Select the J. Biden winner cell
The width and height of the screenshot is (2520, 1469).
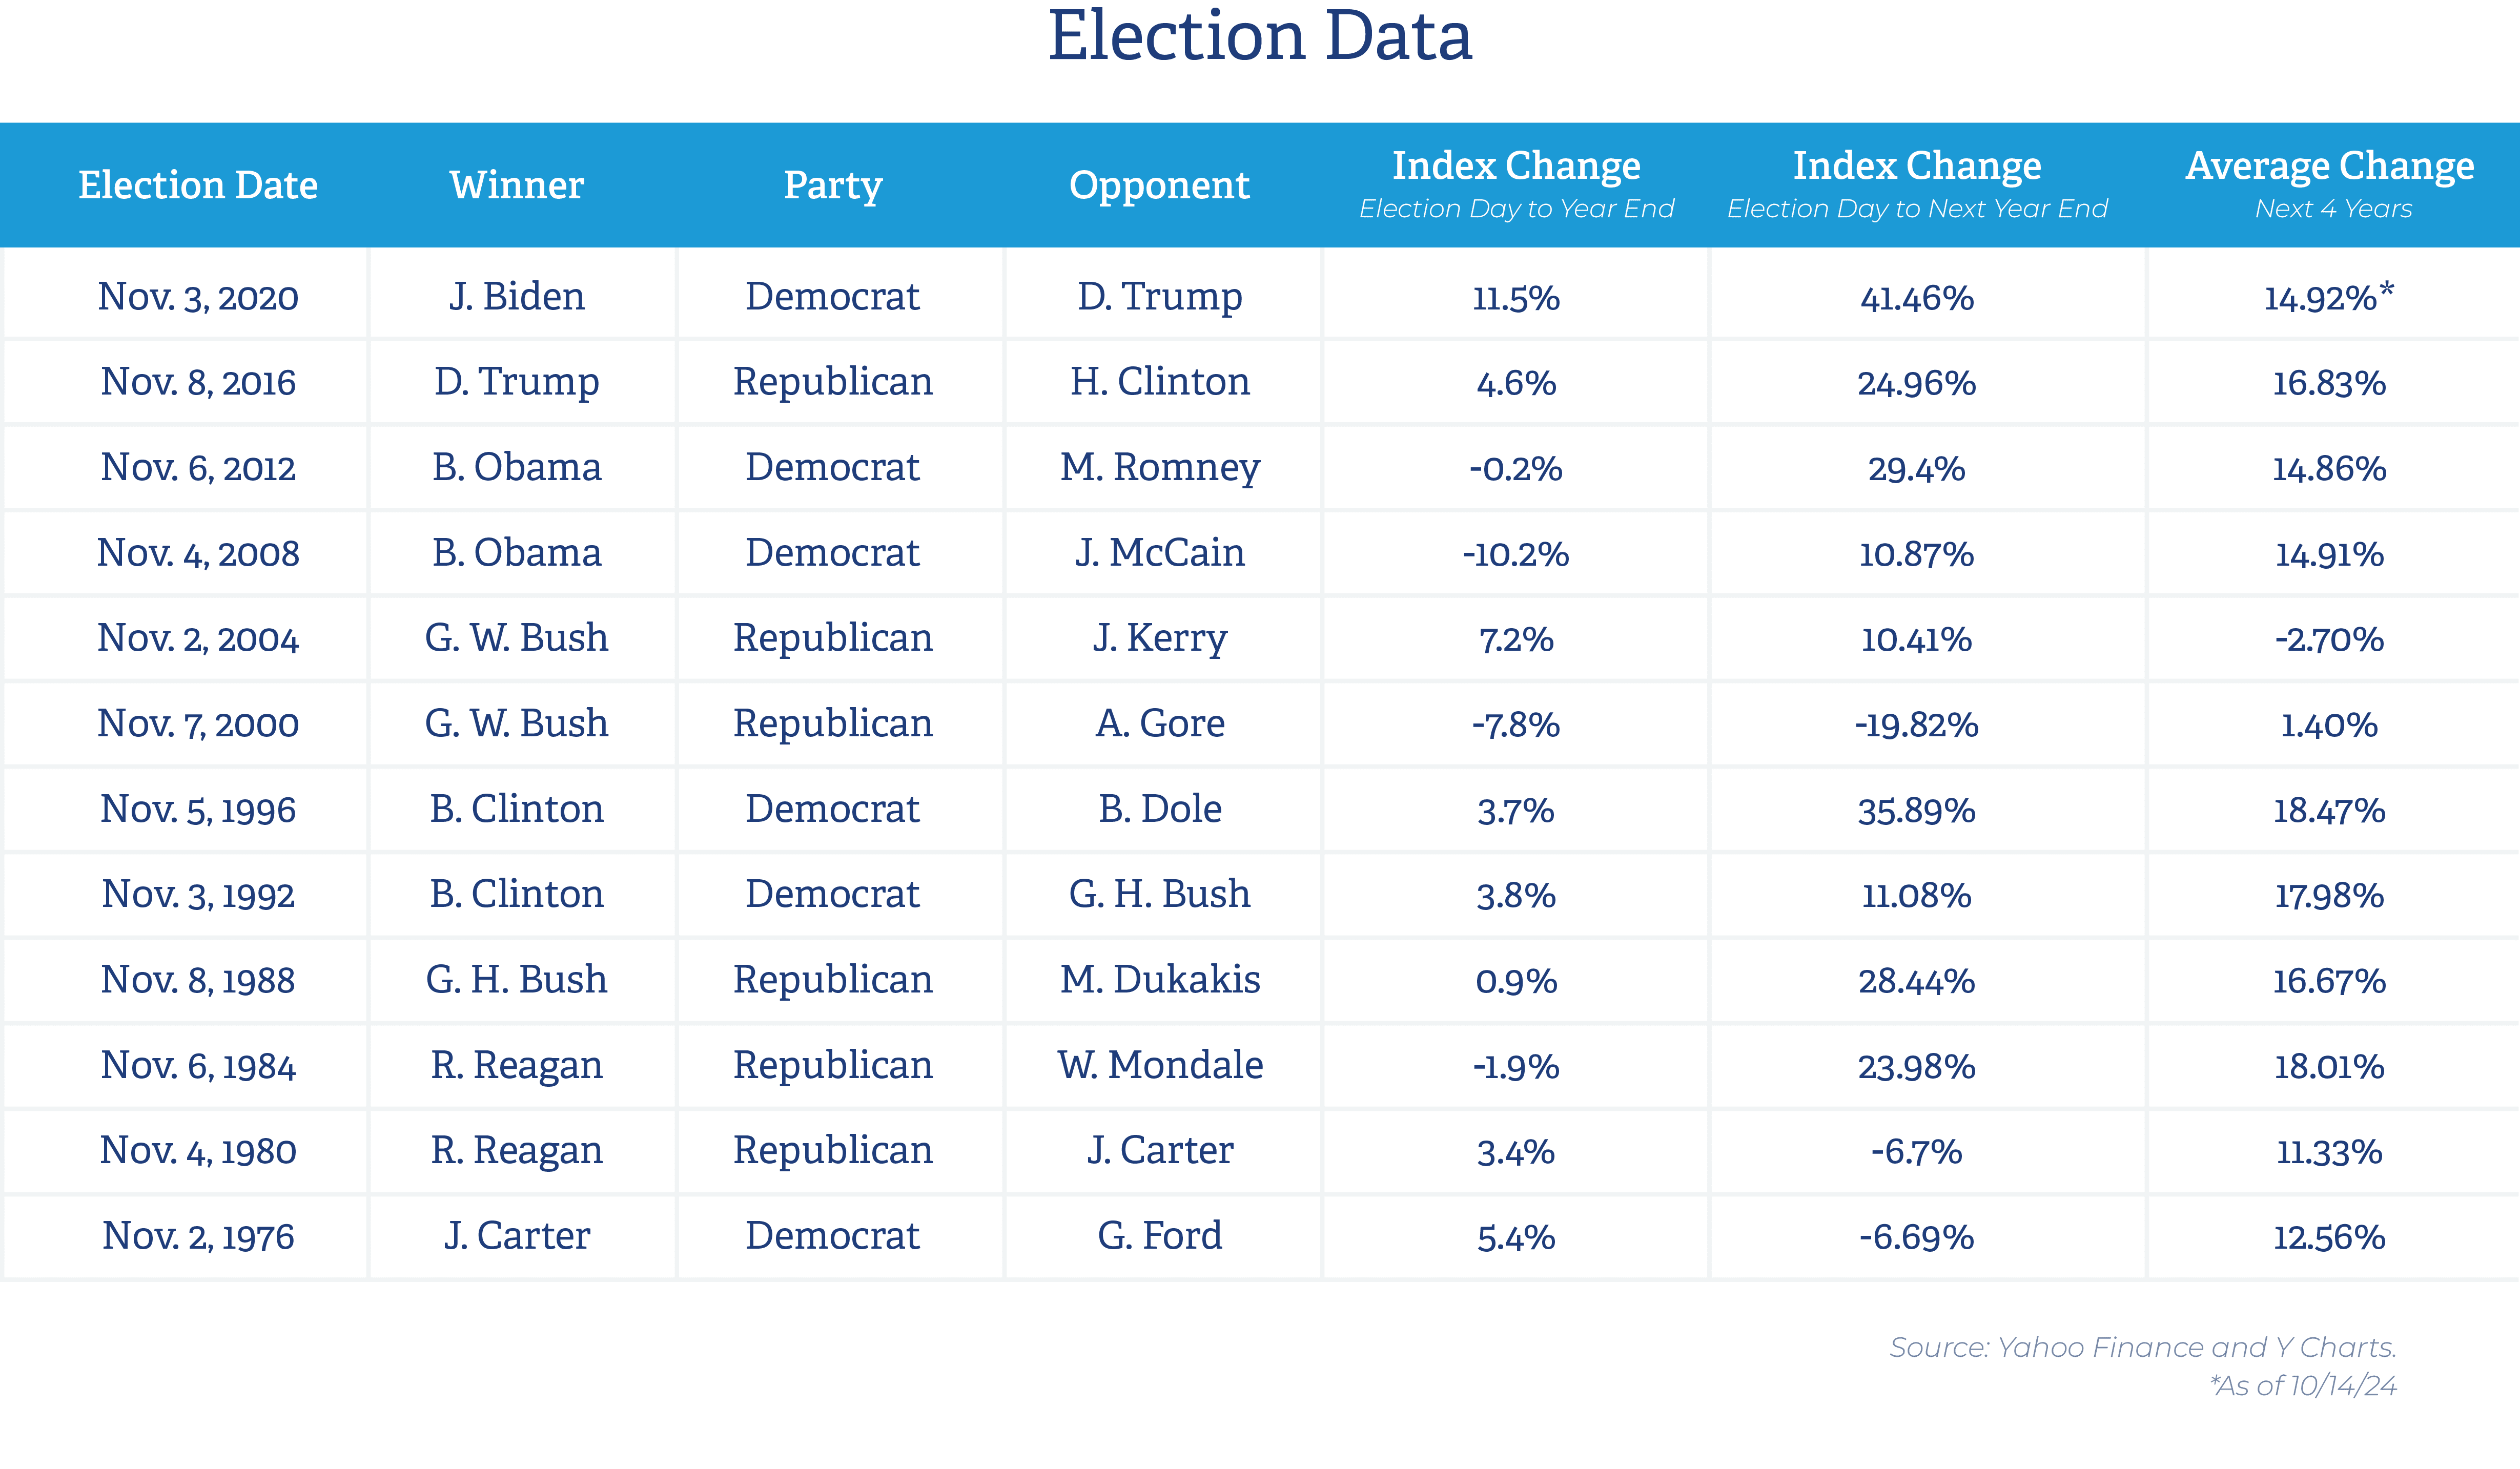point(516,297)
